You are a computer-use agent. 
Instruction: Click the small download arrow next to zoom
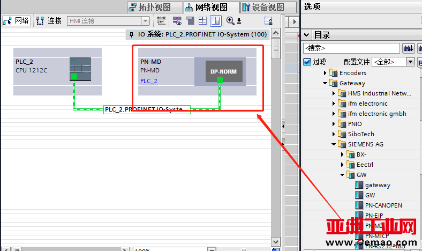point(239,21)
